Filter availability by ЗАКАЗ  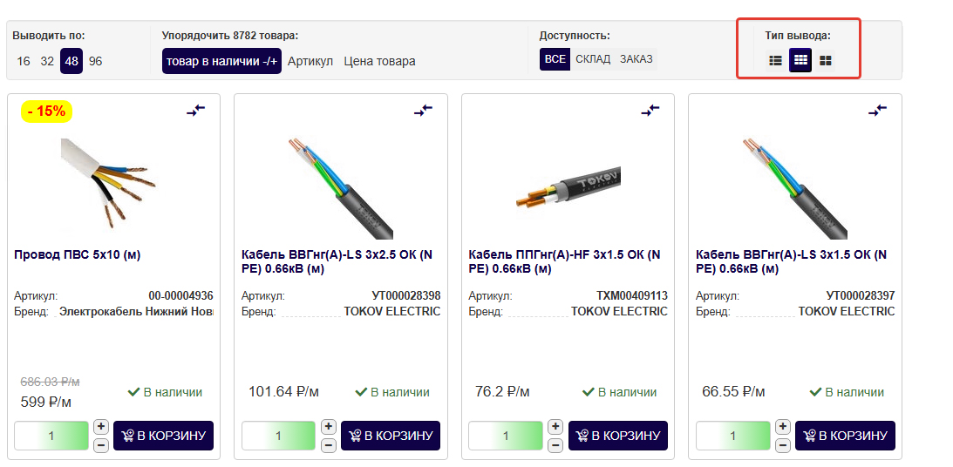point(636,59)
